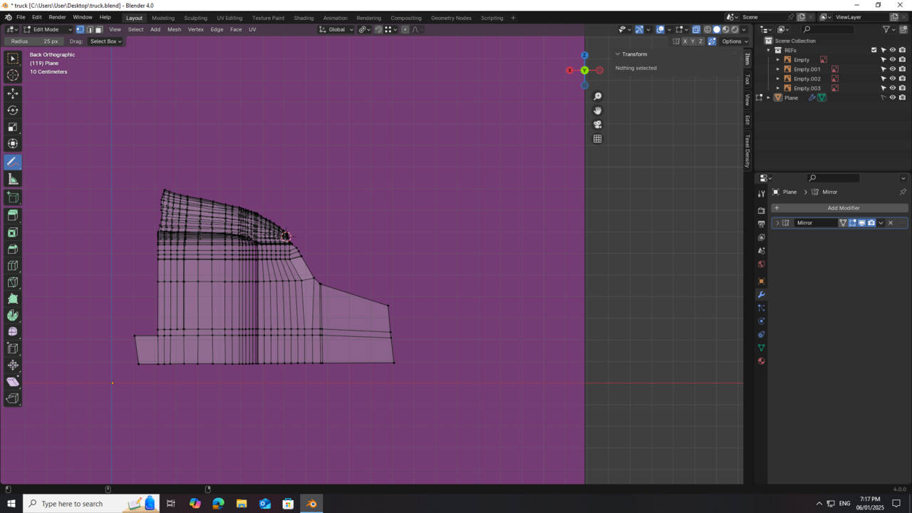Open the Modifiers wrench properties tab
Image resolution: width=912 pixels, height=513 pixels.
click(761, 295)
